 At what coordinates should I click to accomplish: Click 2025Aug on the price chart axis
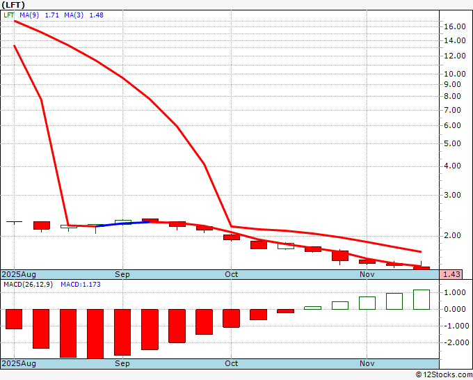[19, 274]
